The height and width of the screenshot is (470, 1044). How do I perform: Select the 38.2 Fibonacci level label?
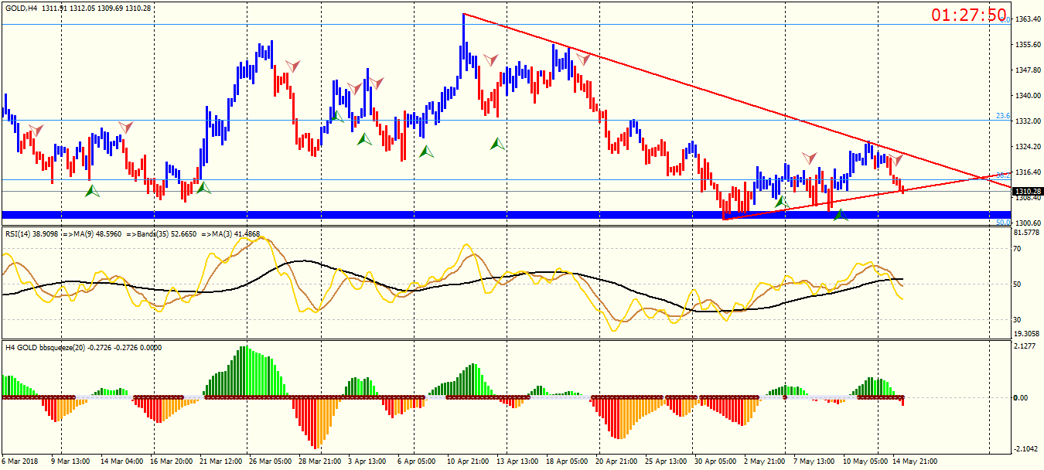(1003, 175)
